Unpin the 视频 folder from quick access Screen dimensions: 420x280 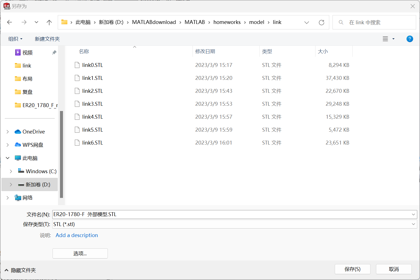[x=54, y=52]
